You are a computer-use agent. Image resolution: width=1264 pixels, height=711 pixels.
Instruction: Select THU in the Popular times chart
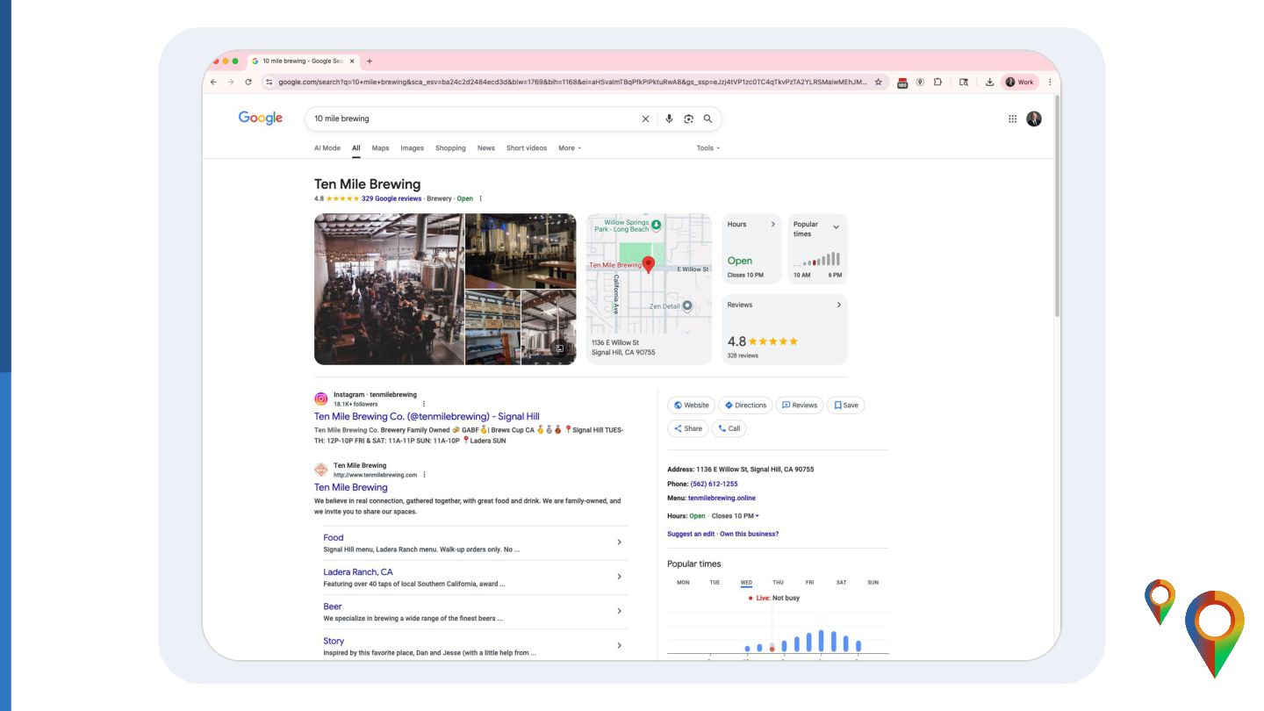coord(778,583)
